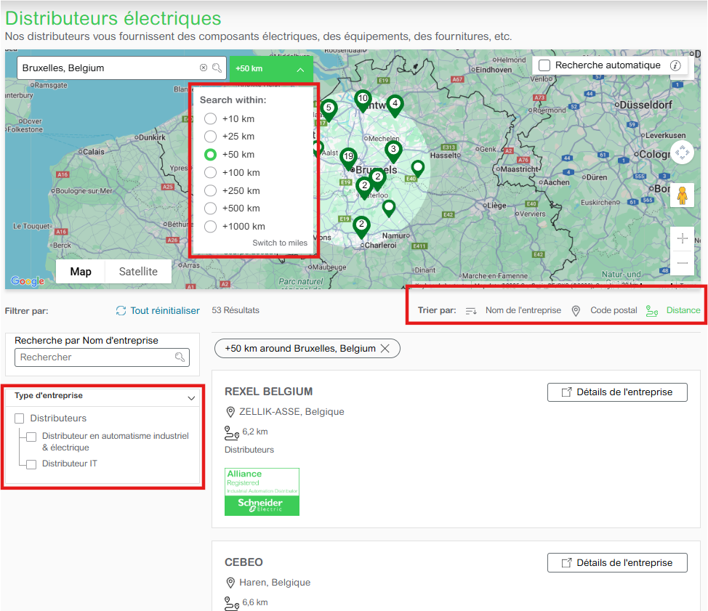This screenshot has width=708, height=611.
Task: Sort results by Nom de l'entreprise
Action: tap(523, 310)
